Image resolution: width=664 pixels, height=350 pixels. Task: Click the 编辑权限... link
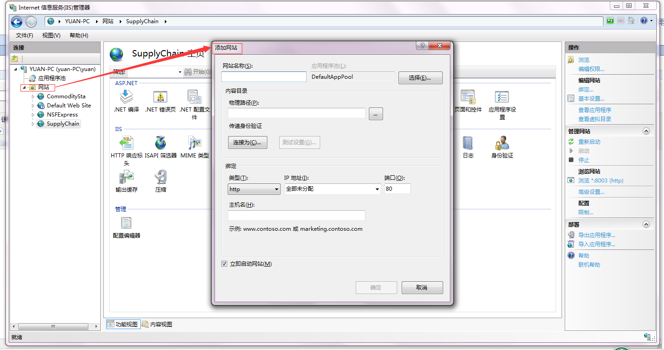tap(591, 69)
